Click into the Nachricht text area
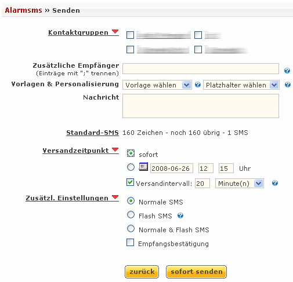 pos(201,106)
